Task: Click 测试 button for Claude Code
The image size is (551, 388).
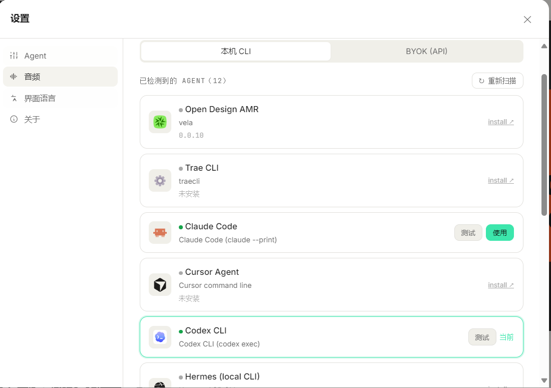Action: (x=468, y=233)
